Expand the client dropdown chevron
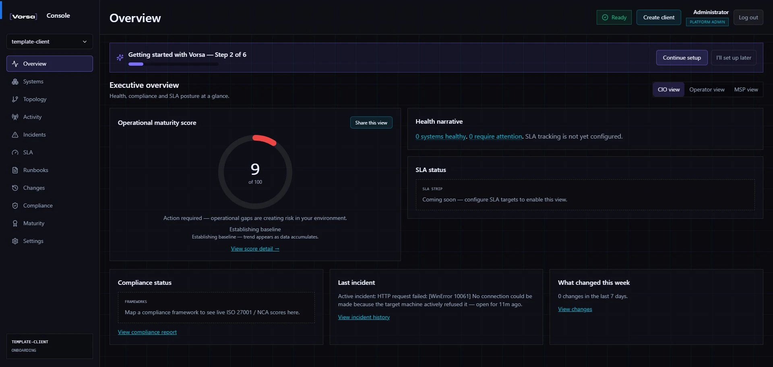 point(85,41)
